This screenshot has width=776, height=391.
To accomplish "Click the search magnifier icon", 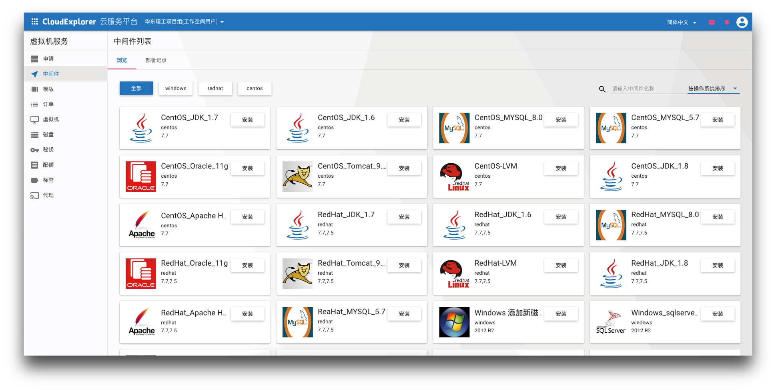I will (602, 89).
